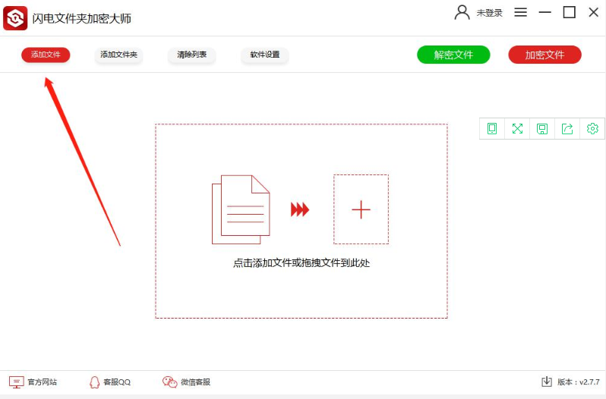Click the WeChat bubbles icon
Viewport: 606px width, 399px height.
169,382
